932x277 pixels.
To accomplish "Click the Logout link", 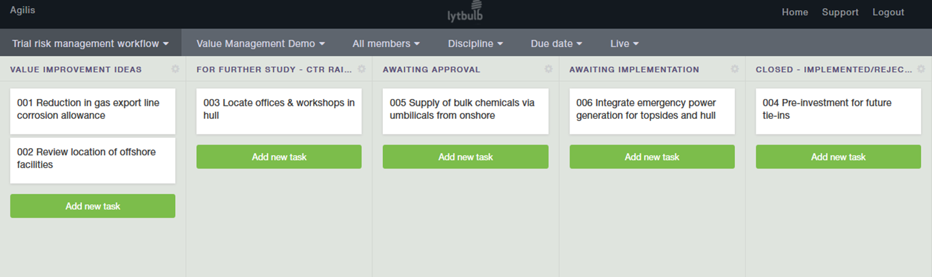I will point(888,12).
